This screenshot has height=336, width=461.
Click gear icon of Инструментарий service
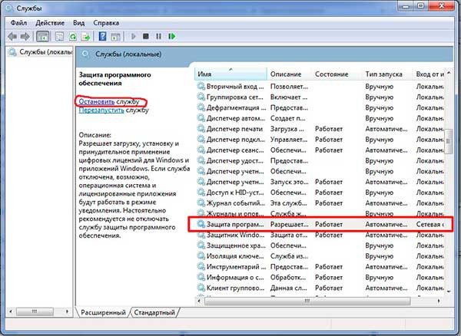(201, 267)
